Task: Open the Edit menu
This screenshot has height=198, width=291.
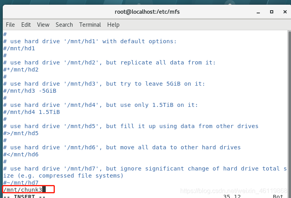Action: tap(26, 25)
